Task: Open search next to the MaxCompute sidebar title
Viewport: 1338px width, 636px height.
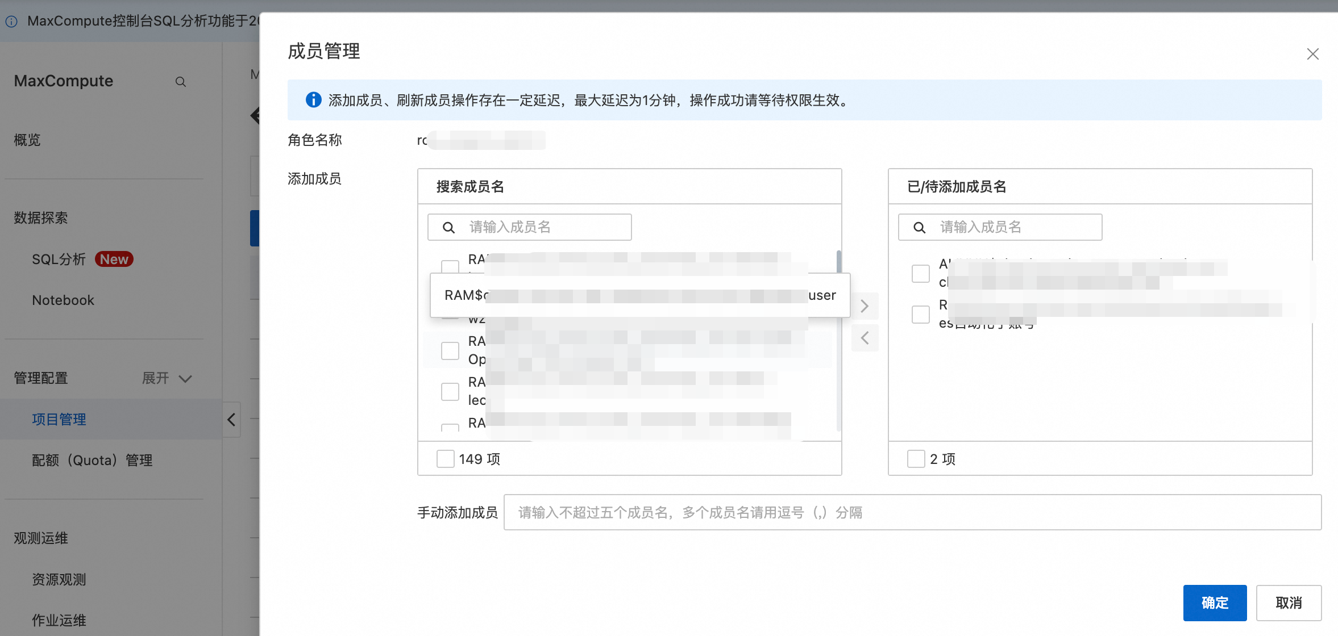Action: (x=181, y=82)
